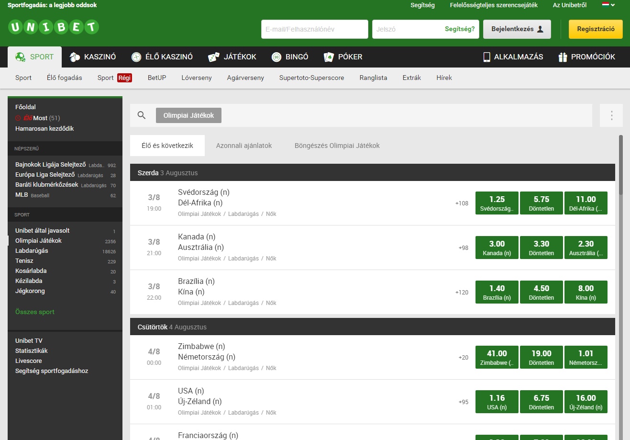Open the Játékok section
The height and width of the screenshot is (440, 630).
pyautogui.click(x=232, y=57)
